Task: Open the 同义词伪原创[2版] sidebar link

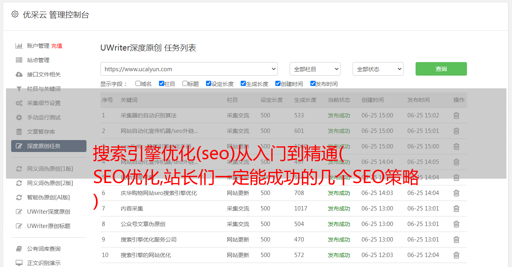Action: [50, 183]
